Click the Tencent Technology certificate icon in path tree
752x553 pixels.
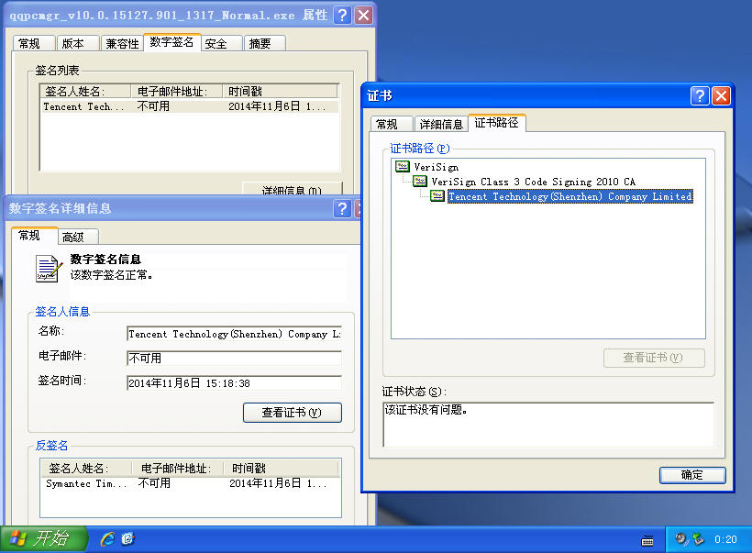(x=437, y=195)
